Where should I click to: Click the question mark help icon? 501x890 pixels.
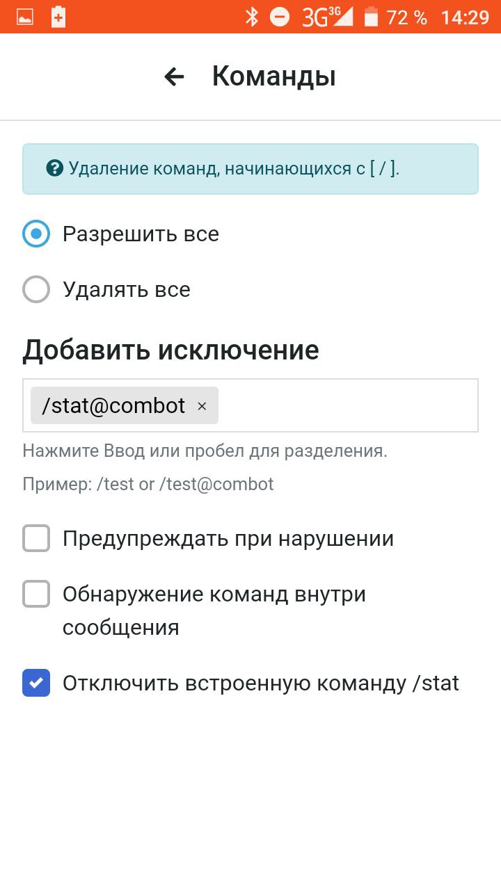pos(54,168)
